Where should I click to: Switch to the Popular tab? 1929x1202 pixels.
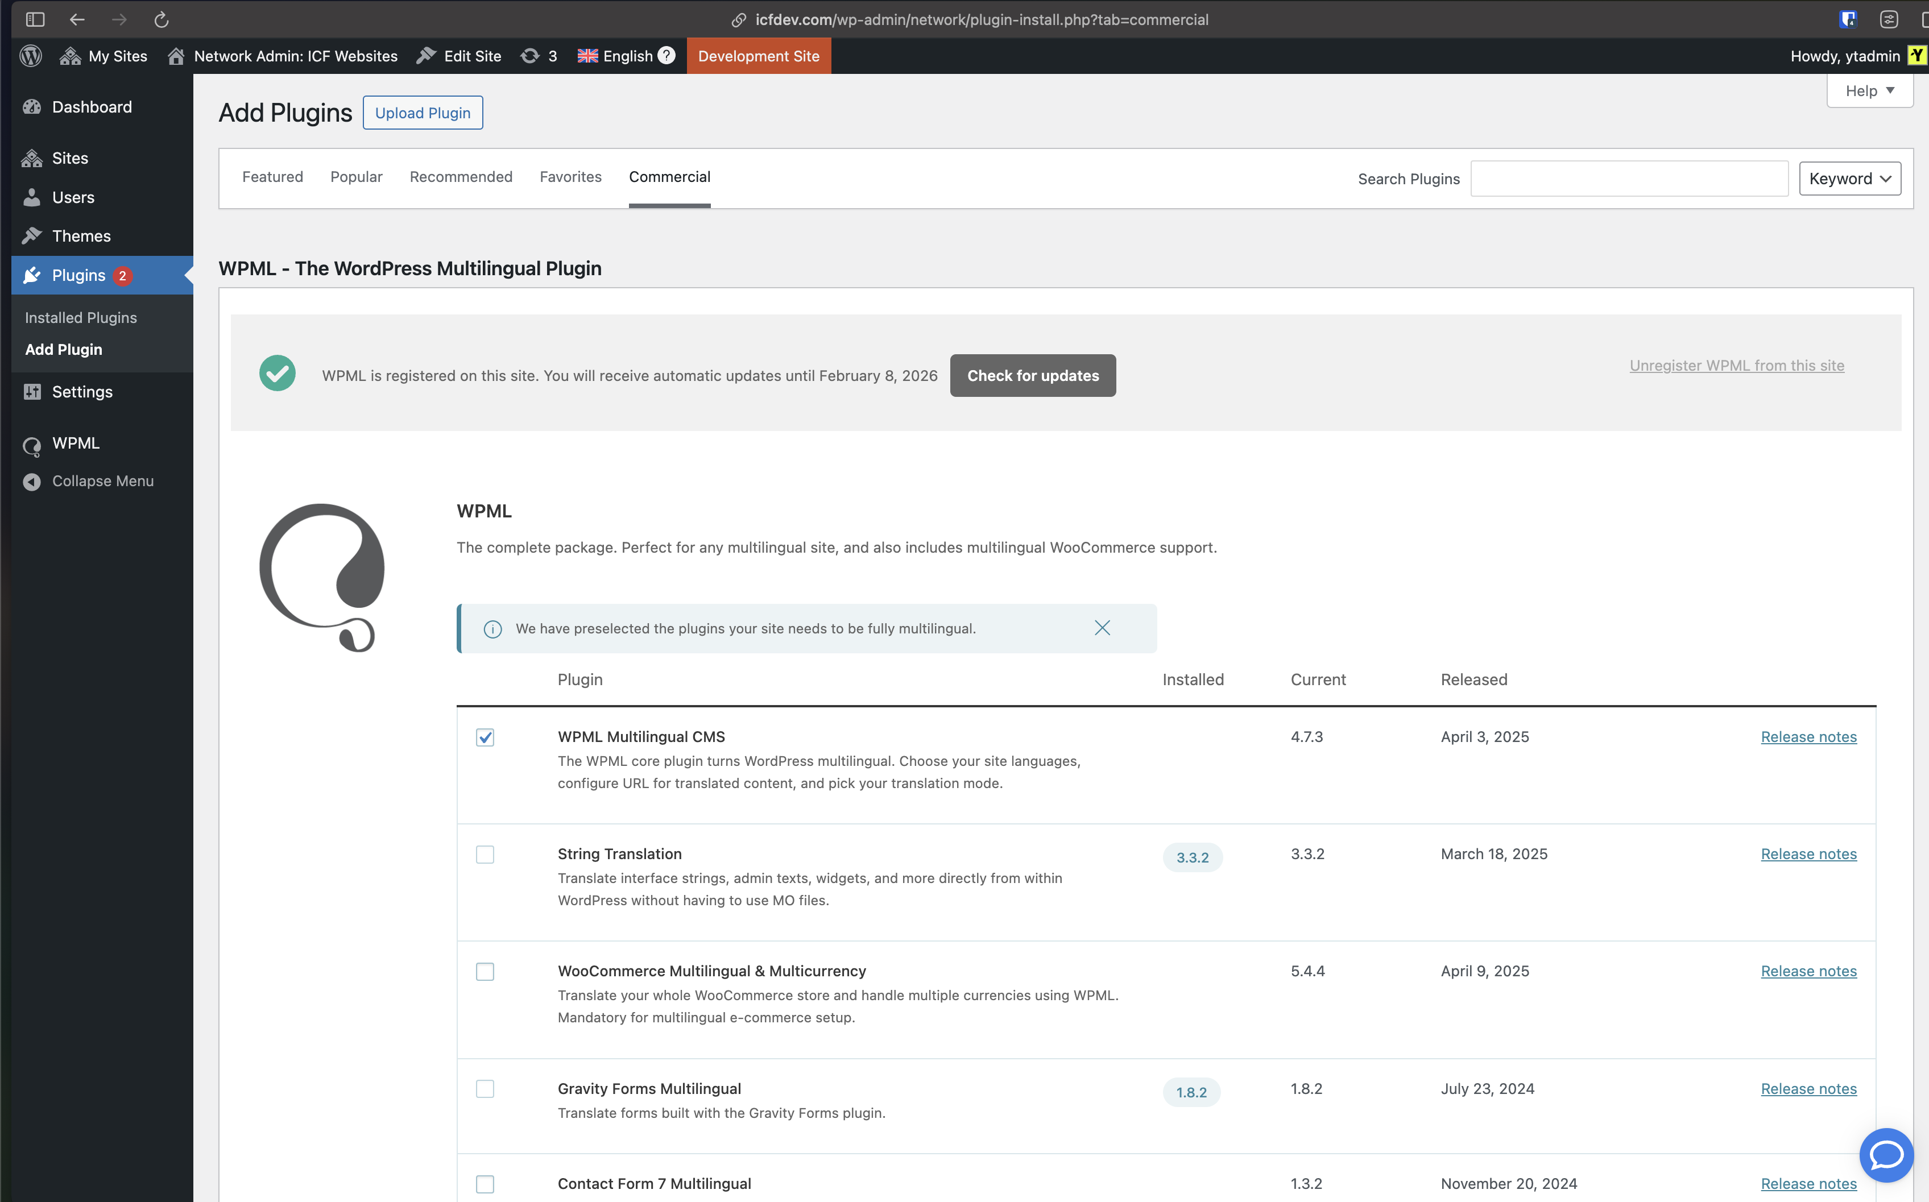pos(356,176)
